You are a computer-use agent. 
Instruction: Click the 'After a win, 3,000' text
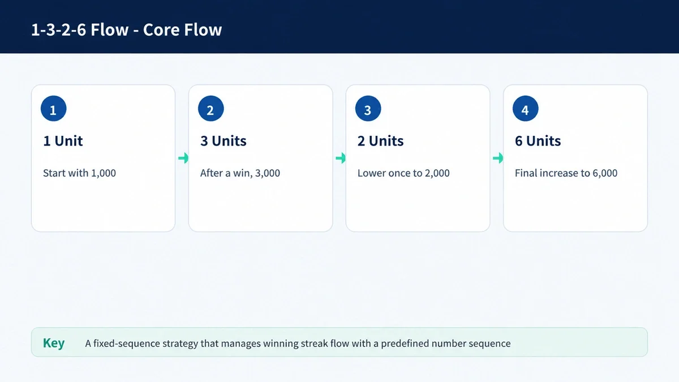tap(240, 173)
